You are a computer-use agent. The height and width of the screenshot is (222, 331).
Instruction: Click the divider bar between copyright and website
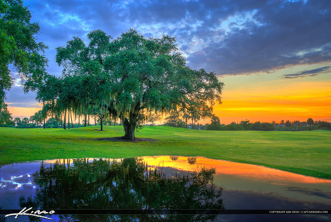[x=300, y=212]
